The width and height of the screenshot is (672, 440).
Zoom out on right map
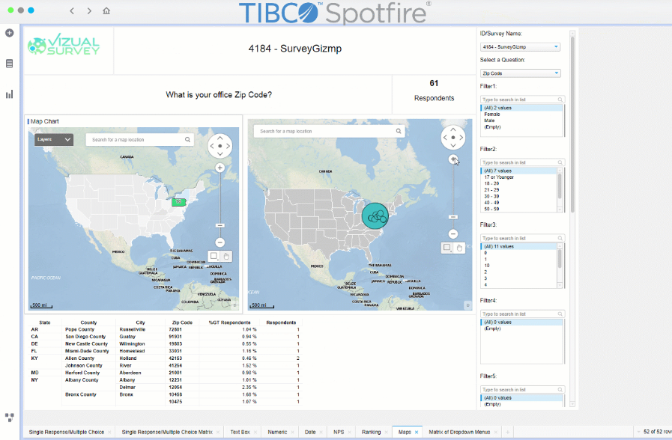click(453, 233)
